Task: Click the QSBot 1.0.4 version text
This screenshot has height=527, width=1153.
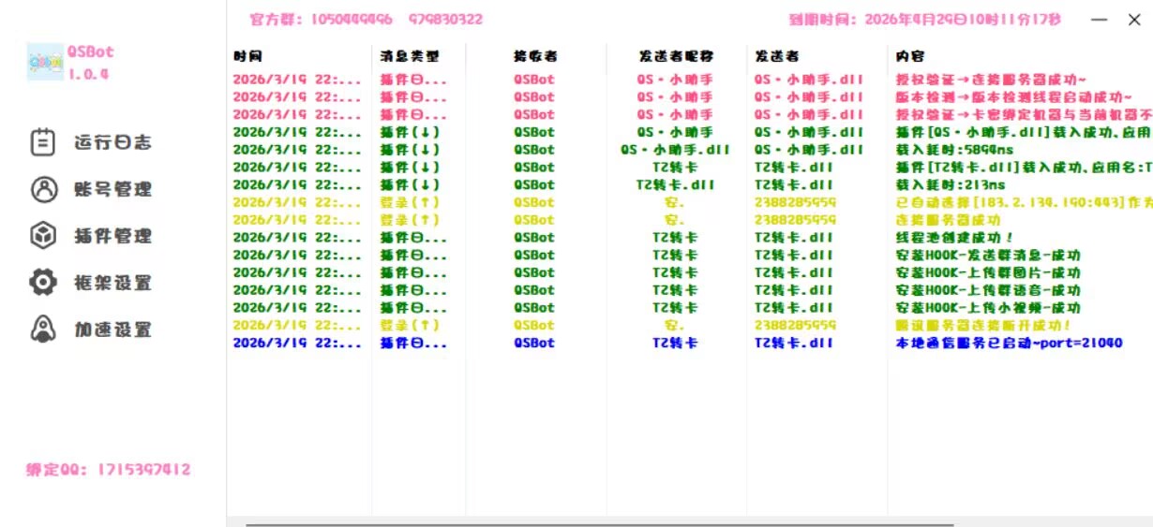Action: 90,63
